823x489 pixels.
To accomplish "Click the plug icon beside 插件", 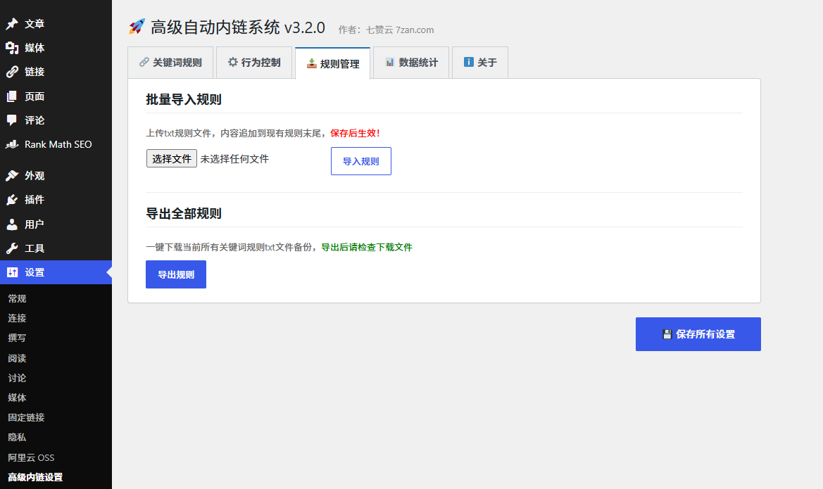I will (x=12, y=200).
